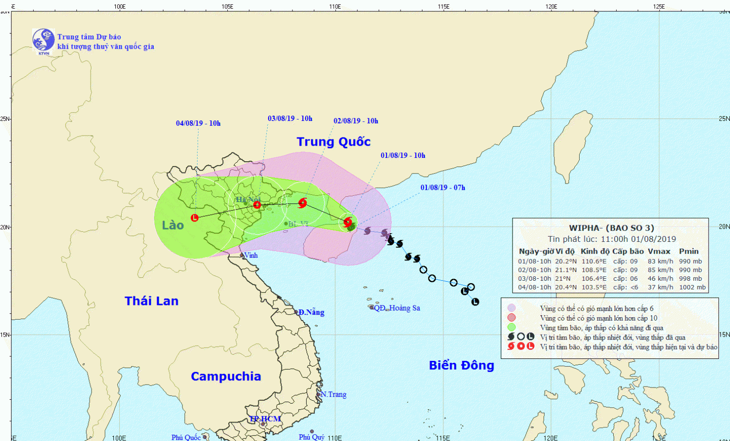Viewport: 730px width, 441px height.
Task: Click the Thái Lan country label
Action: point(151,301)
